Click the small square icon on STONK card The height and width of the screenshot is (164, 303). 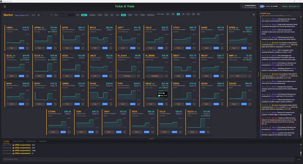click(69, 132)
